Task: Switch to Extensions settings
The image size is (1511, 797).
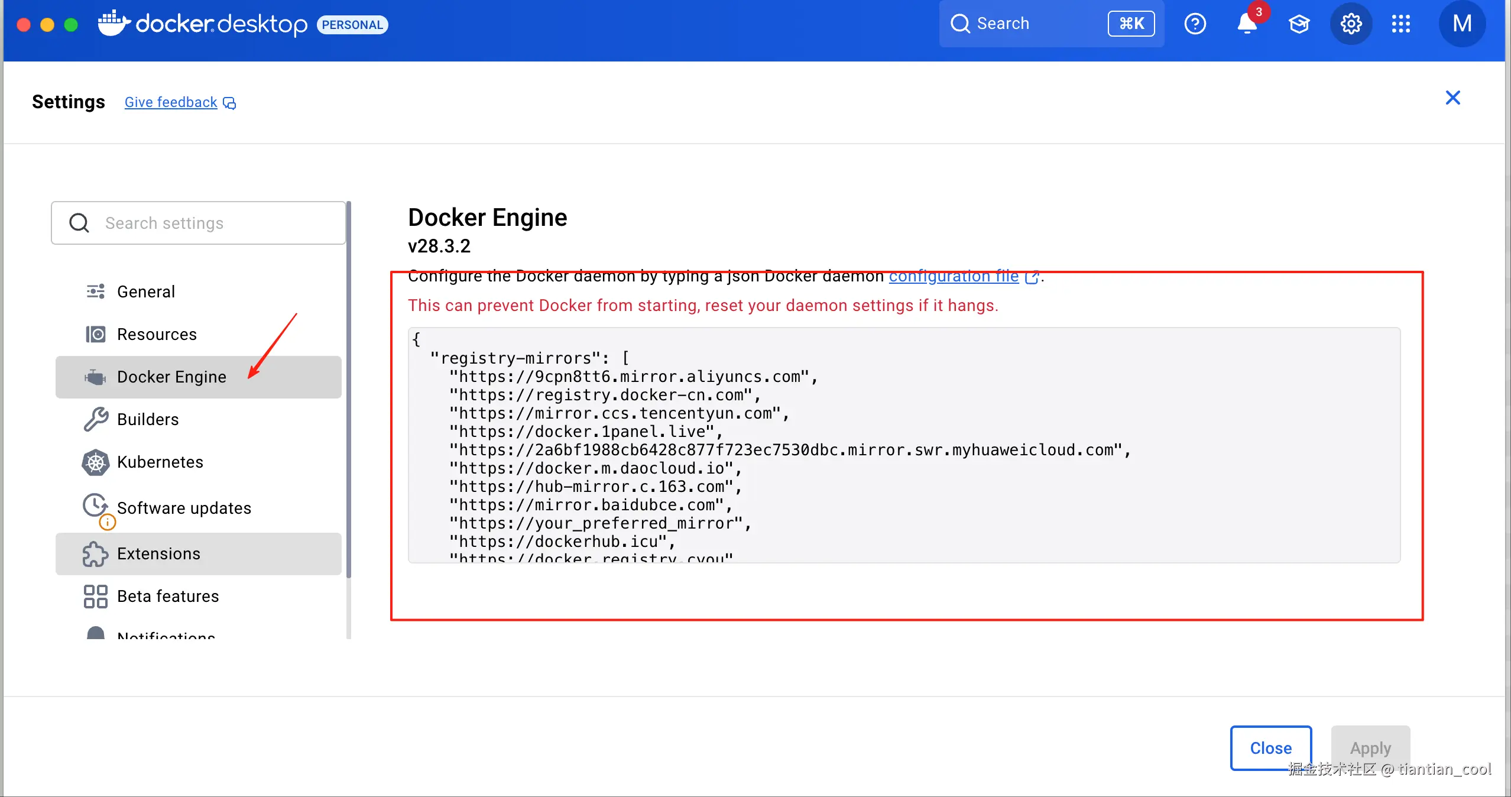Action: 158,554
